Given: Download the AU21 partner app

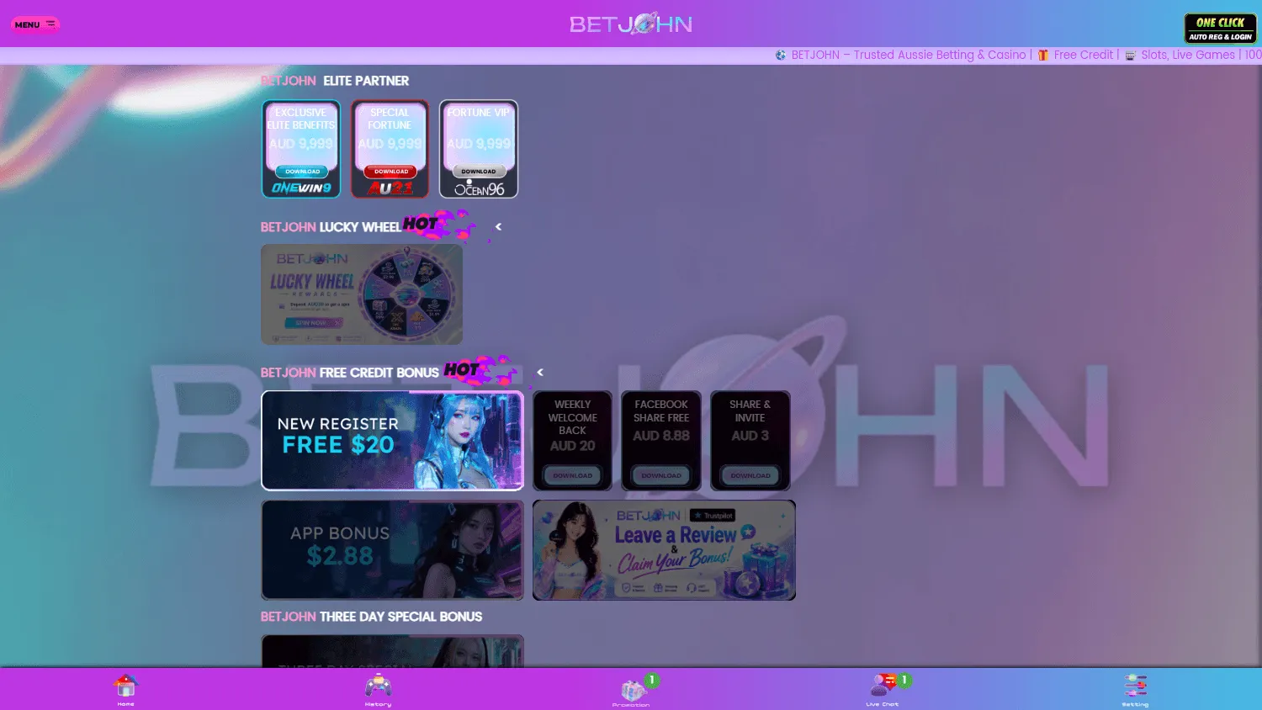Looking at the screenshot, I should [391, 172].
